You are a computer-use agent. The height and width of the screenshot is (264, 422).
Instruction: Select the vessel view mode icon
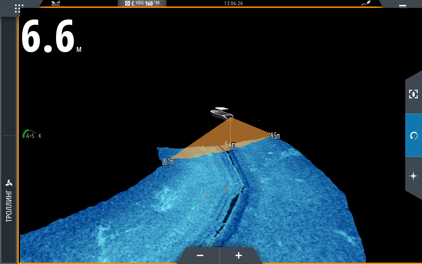[413, 94]
